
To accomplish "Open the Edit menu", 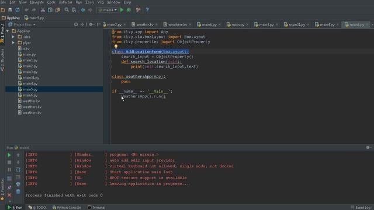I will point(12,2).
